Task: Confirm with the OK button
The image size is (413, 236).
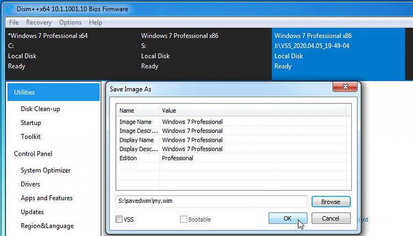Action: [x=287, y=218]
